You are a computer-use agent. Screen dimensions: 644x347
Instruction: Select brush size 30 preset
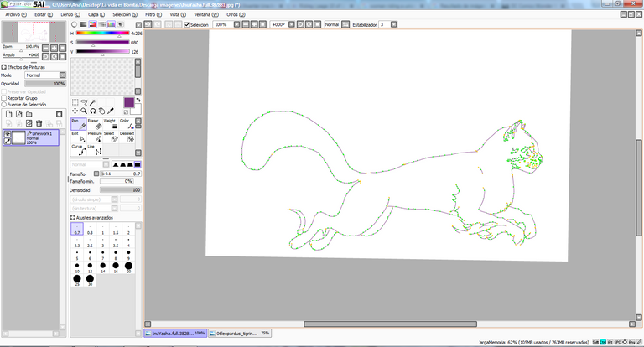(x=90, y=280)
